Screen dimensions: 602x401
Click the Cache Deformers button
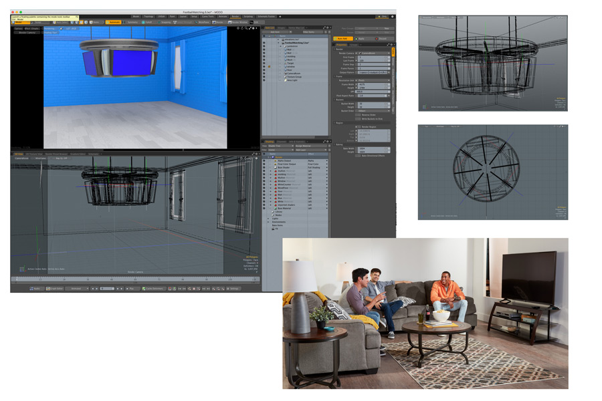coord(153,289)
